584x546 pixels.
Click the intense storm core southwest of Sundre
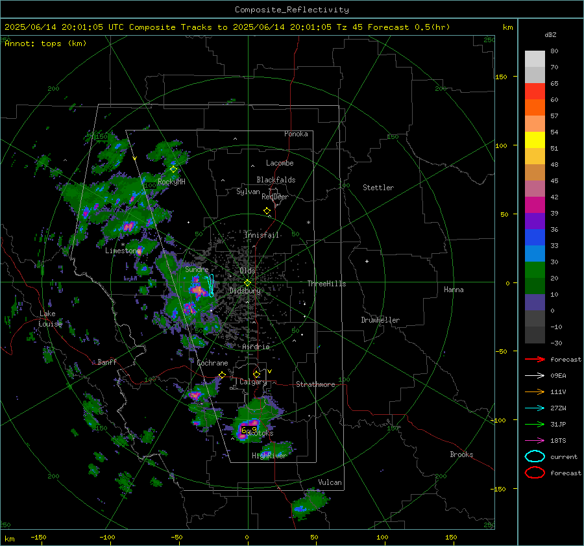(198, 289)
